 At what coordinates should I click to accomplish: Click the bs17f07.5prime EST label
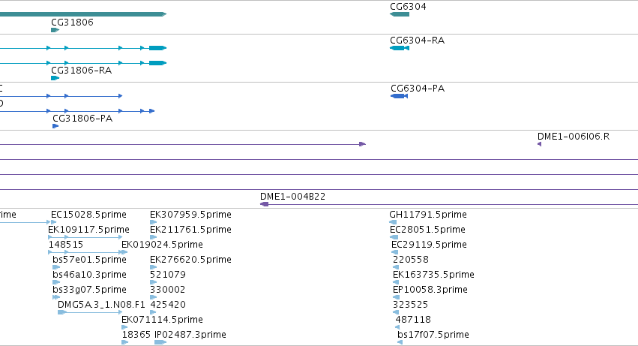tap(433, 335)
